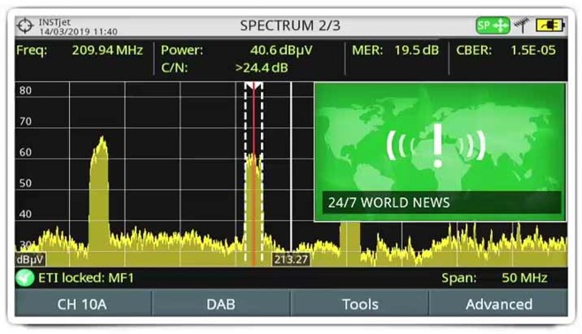Click the Freq value 209.94 MHz

[107, 50]
